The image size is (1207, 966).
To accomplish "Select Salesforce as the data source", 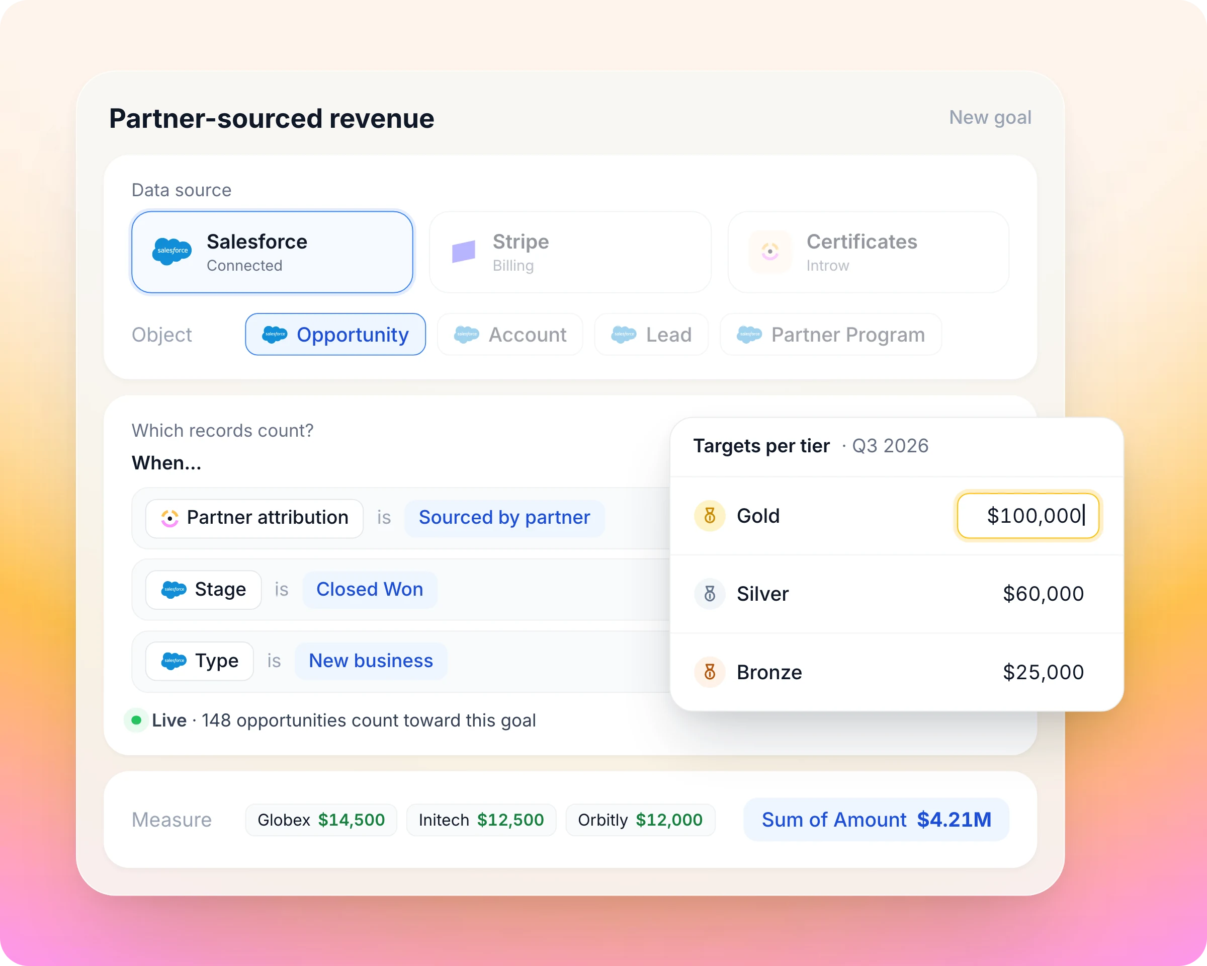I will click(x=272, y=252).
